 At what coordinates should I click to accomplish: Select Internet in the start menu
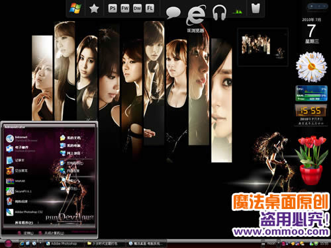coord(22,138)
